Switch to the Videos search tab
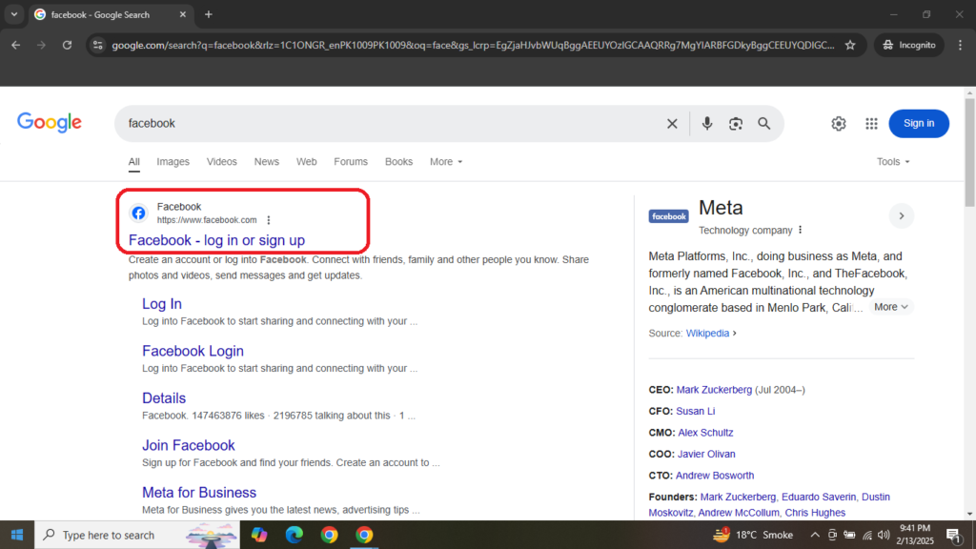Viewport: 976px width, 549px height. tap(221, 161)
